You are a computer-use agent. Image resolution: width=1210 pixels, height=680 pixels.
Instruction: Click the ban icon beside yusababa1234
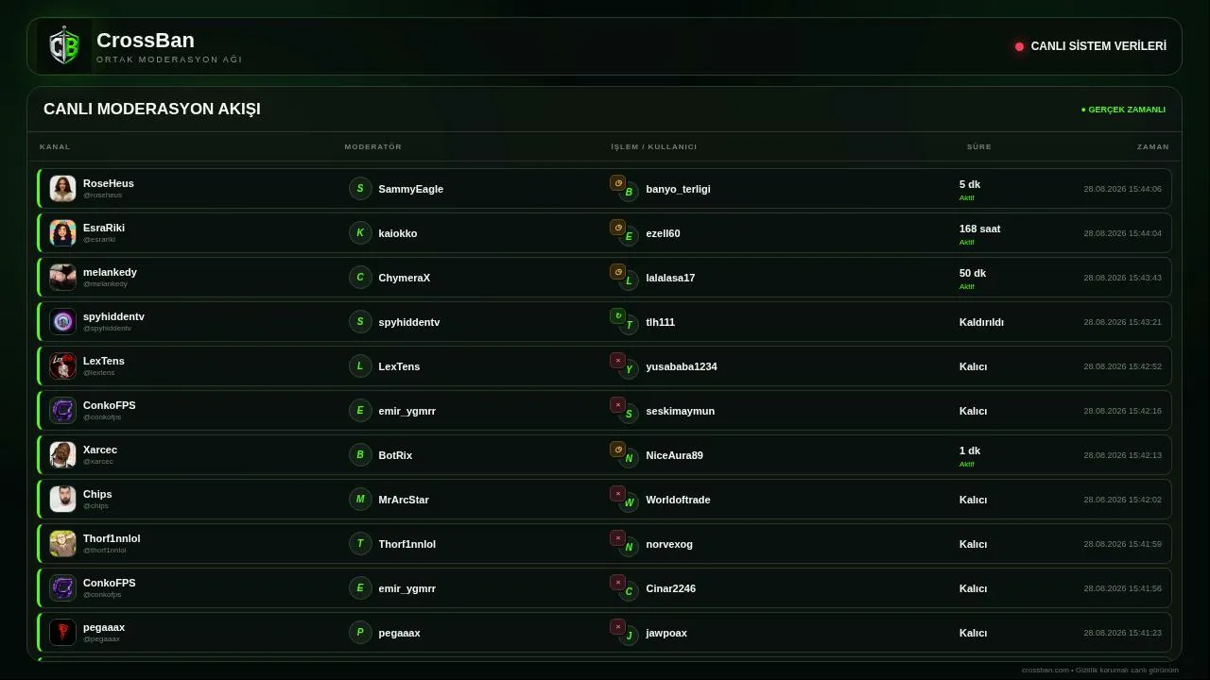point(617,361)
